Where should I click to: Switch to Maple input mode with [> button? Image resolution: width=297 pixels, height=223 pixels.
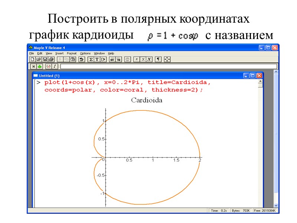pos(102,59)
